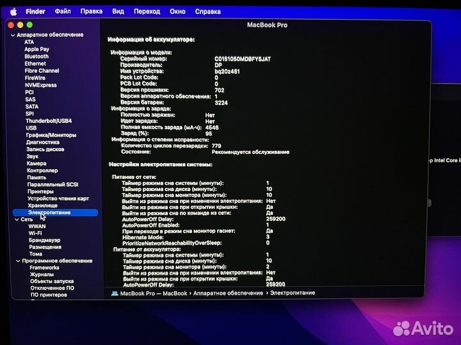Select NVMExpress in the sidebar
This screenshot has width=461, height=345.
(x=41, y=85)
